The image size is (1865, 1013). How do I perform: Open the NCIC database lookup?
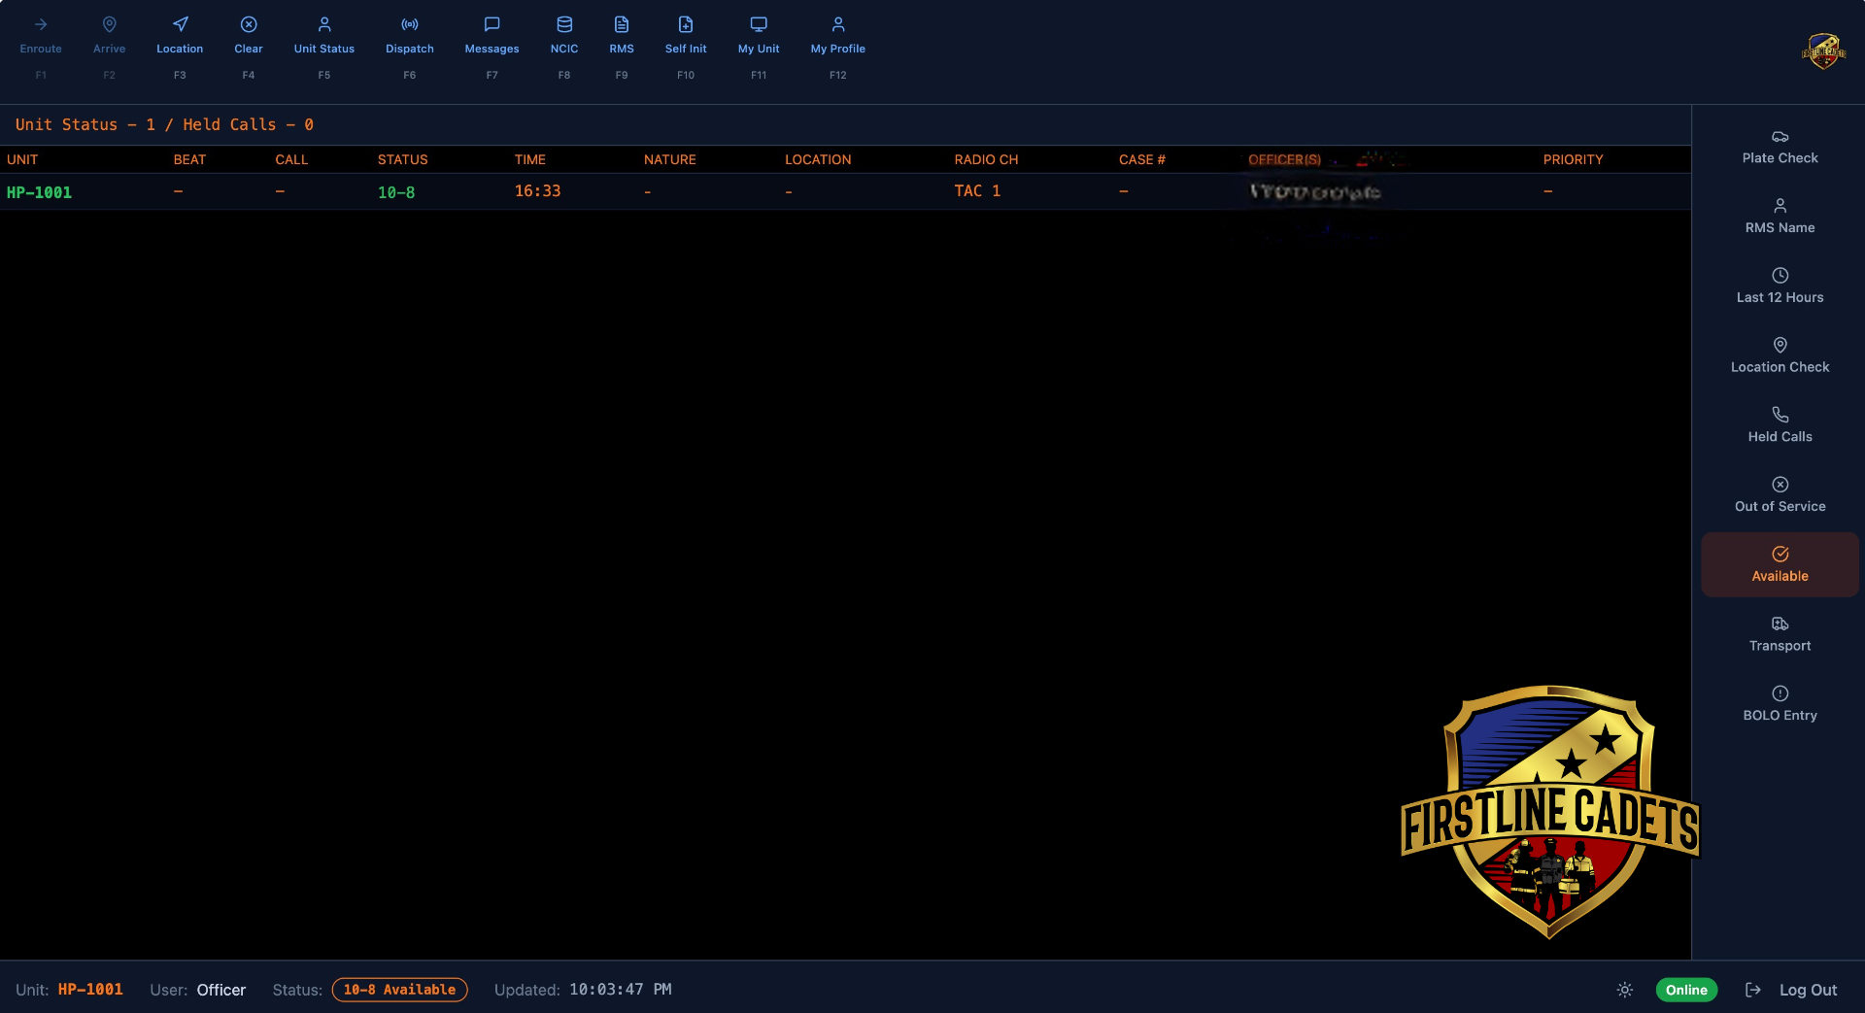pos(564,48)
